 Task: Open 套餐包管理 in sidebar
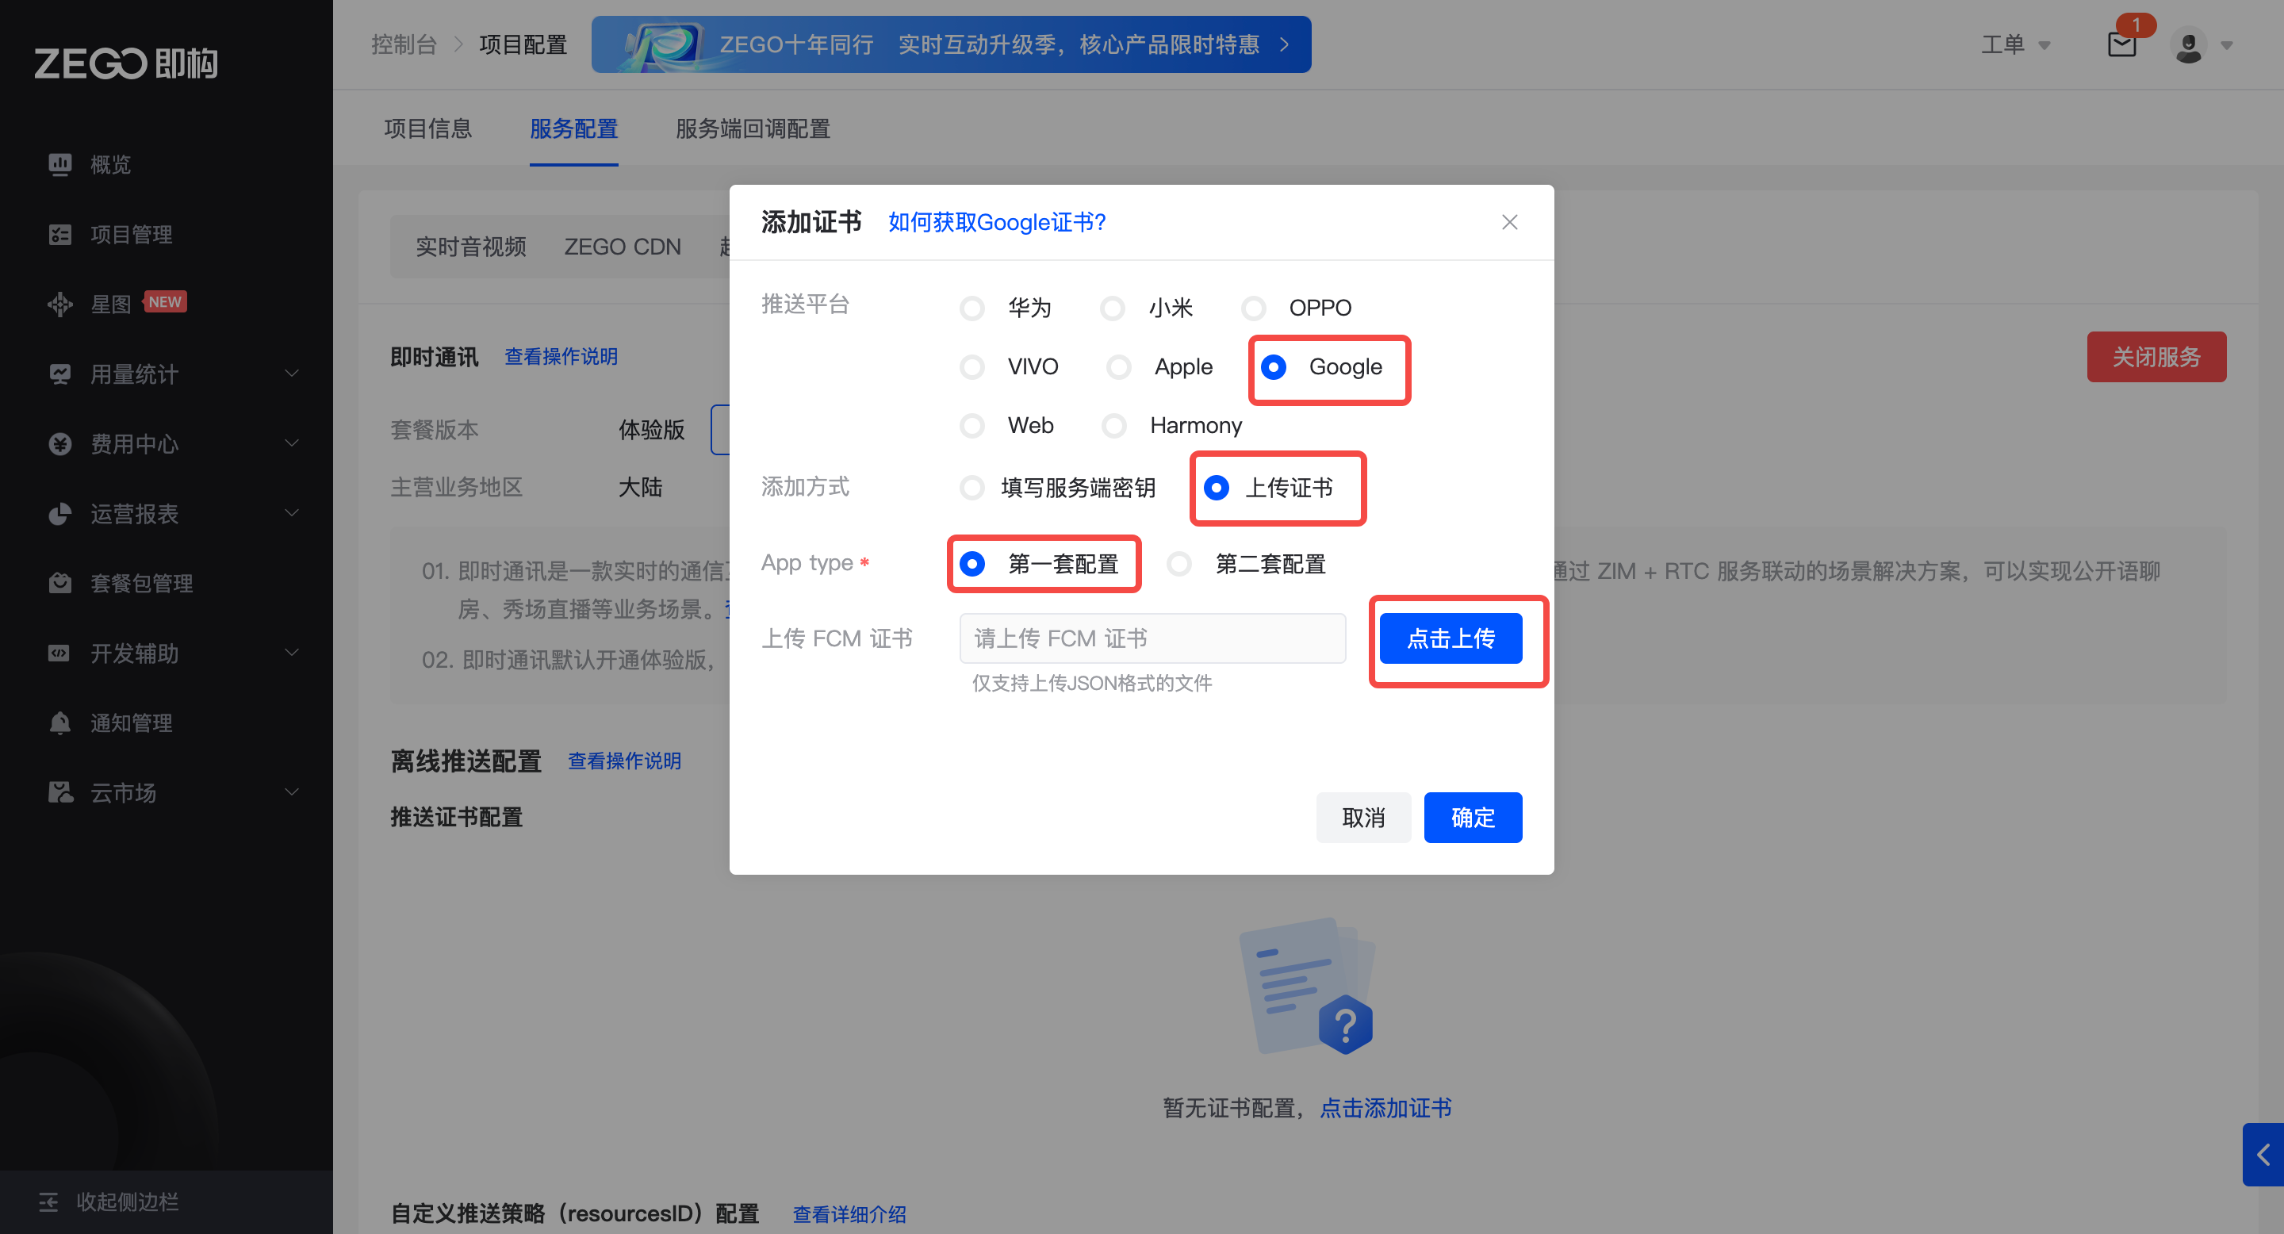pyautogui.click(x=141, y=582)
